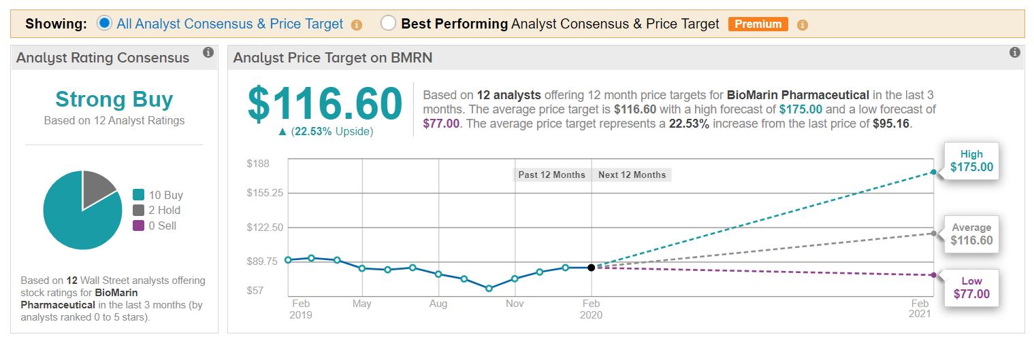This screenshot has width=1034, height=343.
Task: Click the High $175.00 forecast label
Action: tap(971, 161)
